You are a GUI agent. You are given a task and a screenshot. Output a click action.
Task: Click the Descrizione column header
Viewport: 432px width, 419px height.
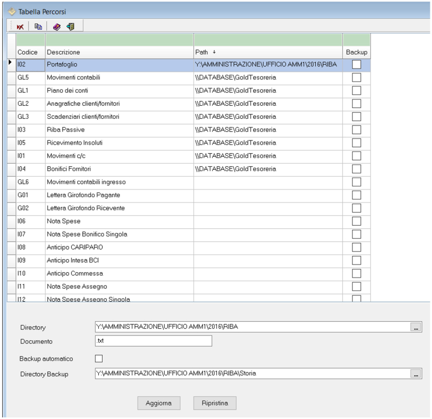[x=119, y=52]
